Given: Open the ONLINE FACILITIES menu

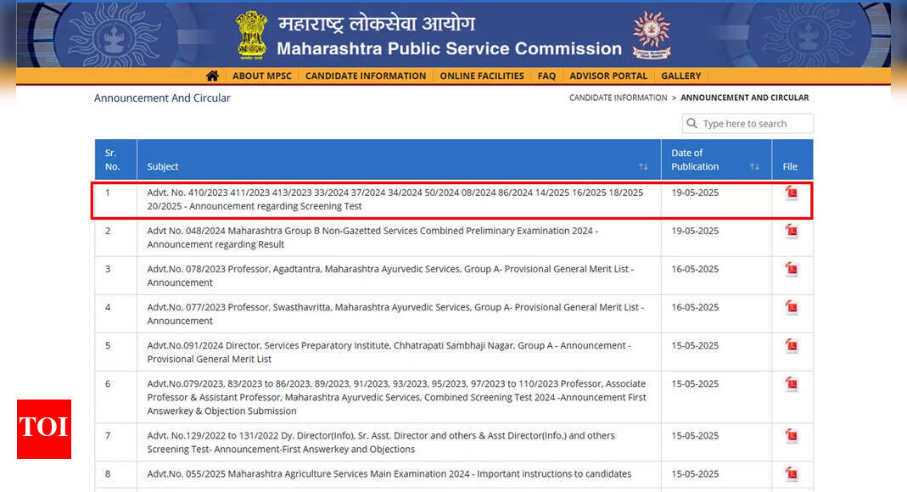Looking at the screenshot, I should [482, 75].
